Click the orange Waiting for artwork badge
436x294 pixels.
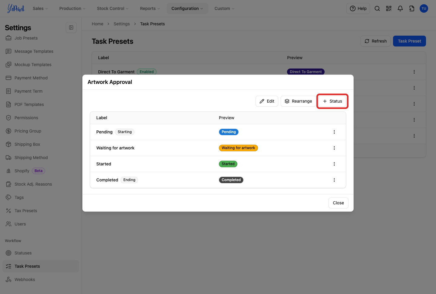238,148
